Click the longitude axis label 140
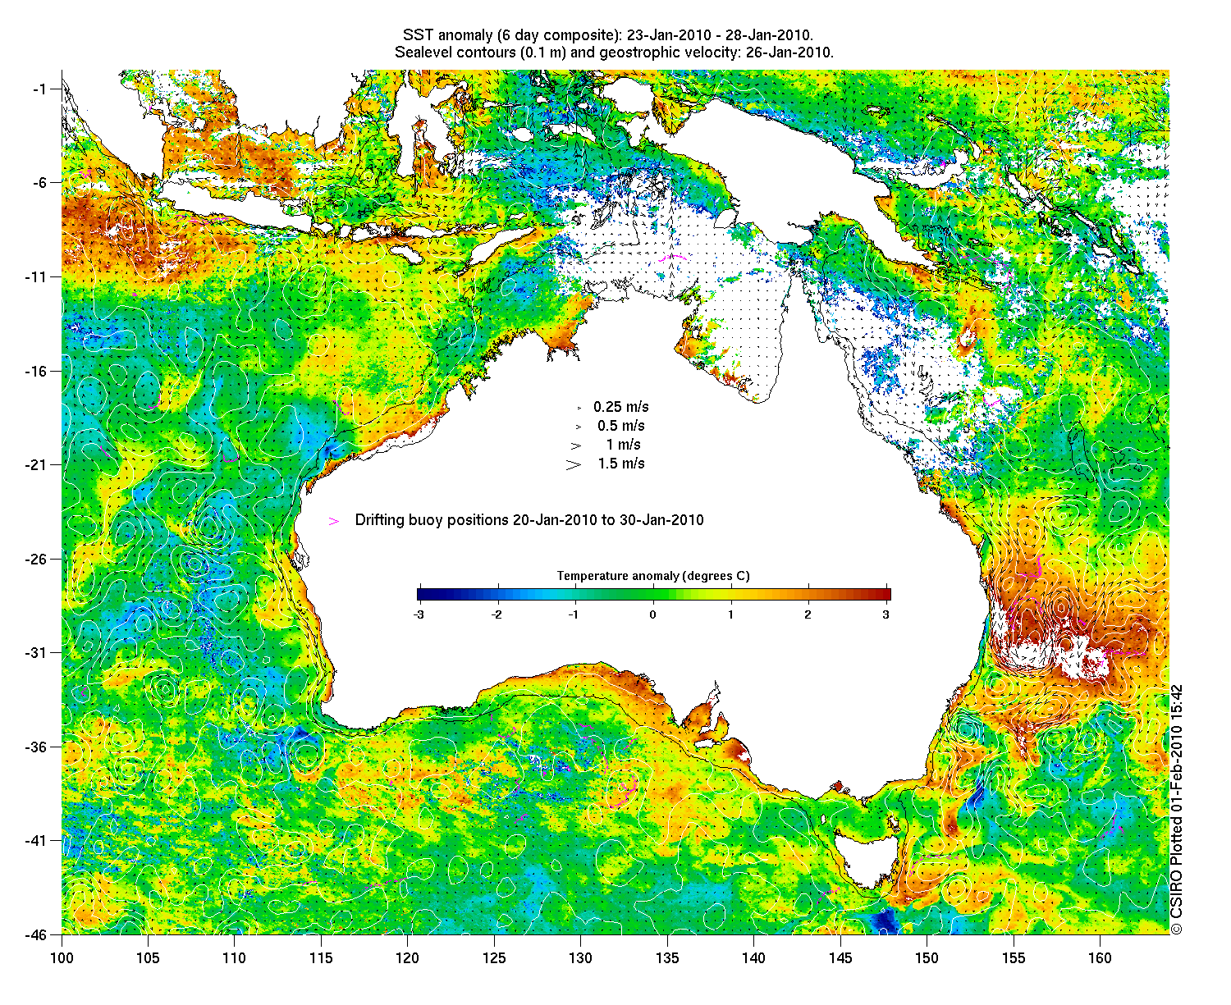 point(754,958)
